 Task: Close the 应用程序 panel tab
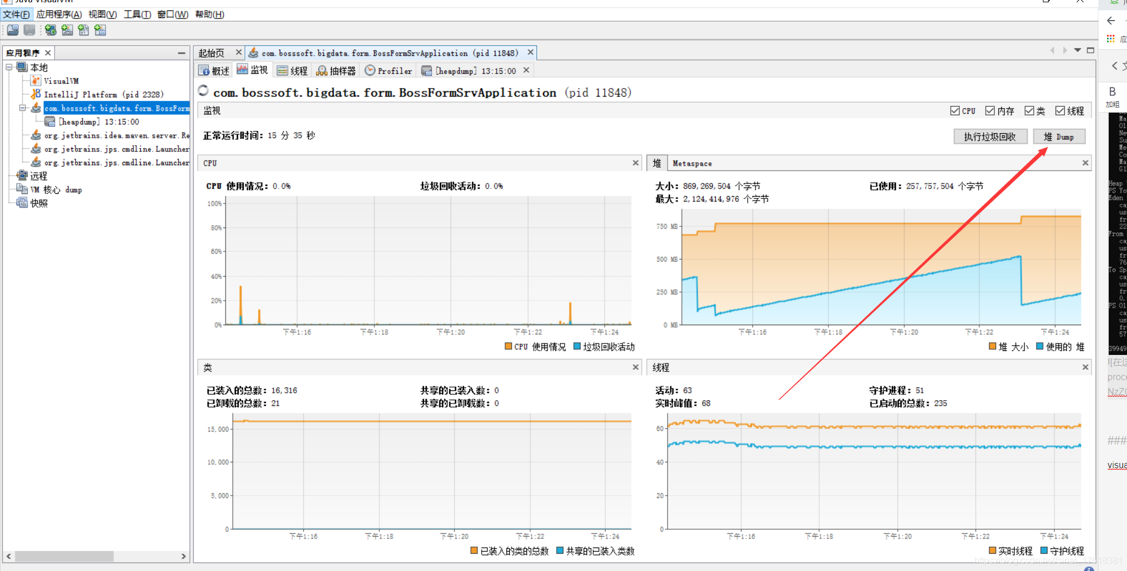coord(48,53)
